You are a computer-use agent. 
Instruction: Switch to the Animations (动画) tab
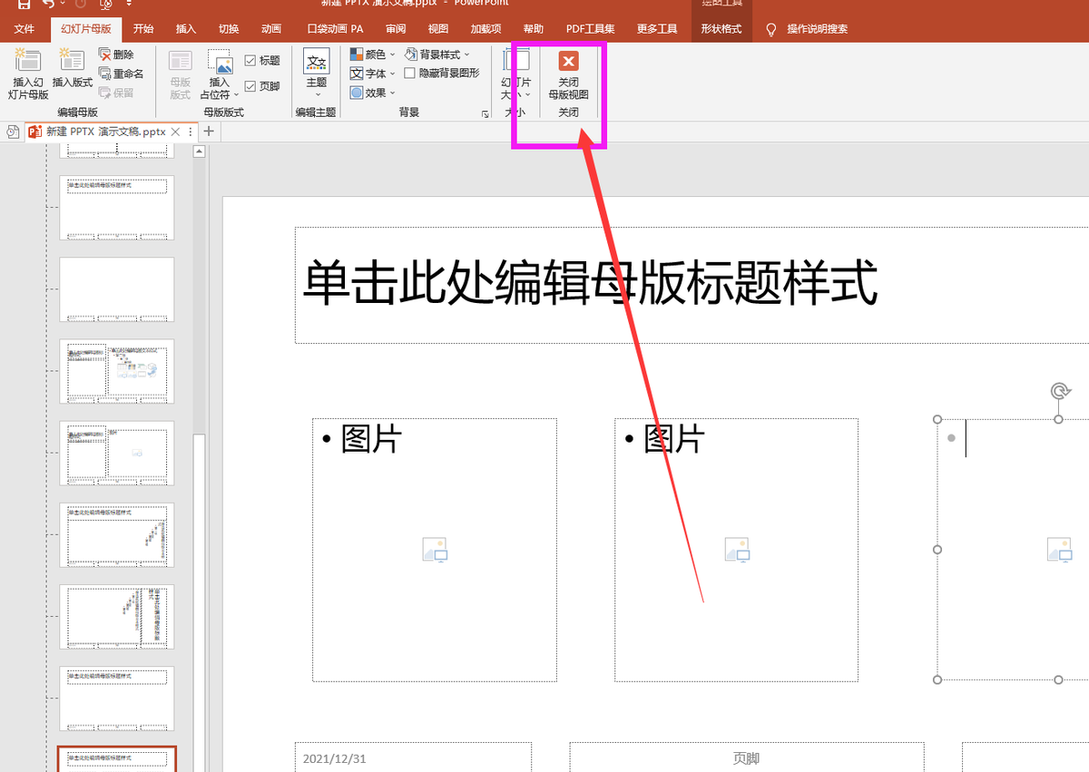click(270, 29)
